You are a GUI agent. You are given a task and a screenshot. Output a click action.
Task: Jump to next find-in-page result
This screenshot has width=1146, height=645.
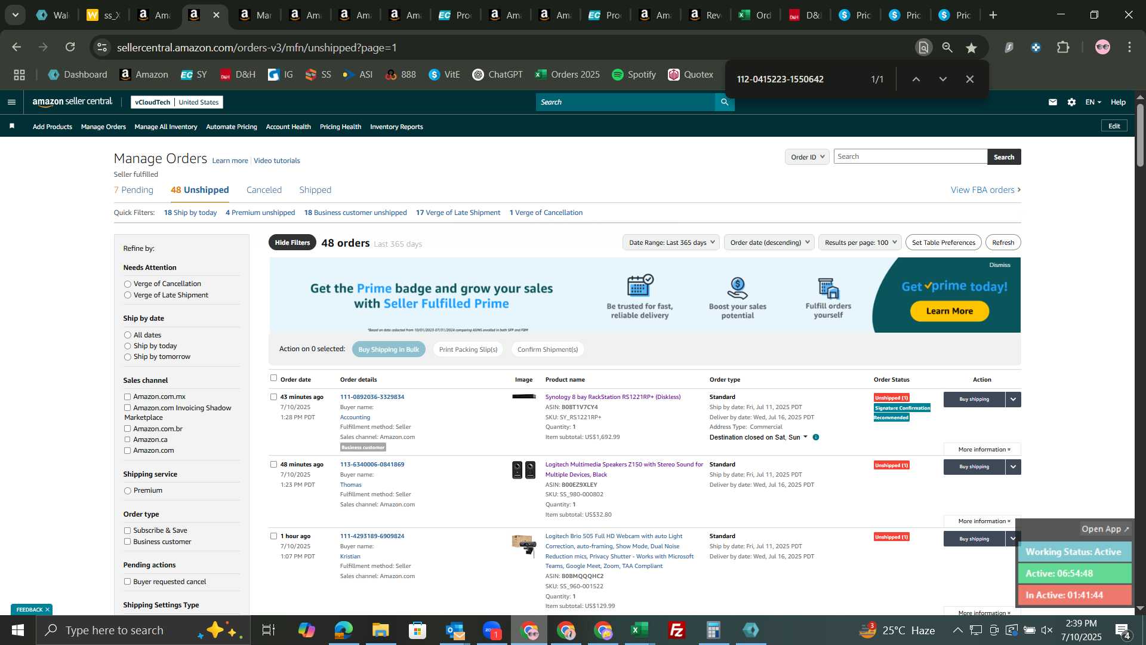(943, 79)
